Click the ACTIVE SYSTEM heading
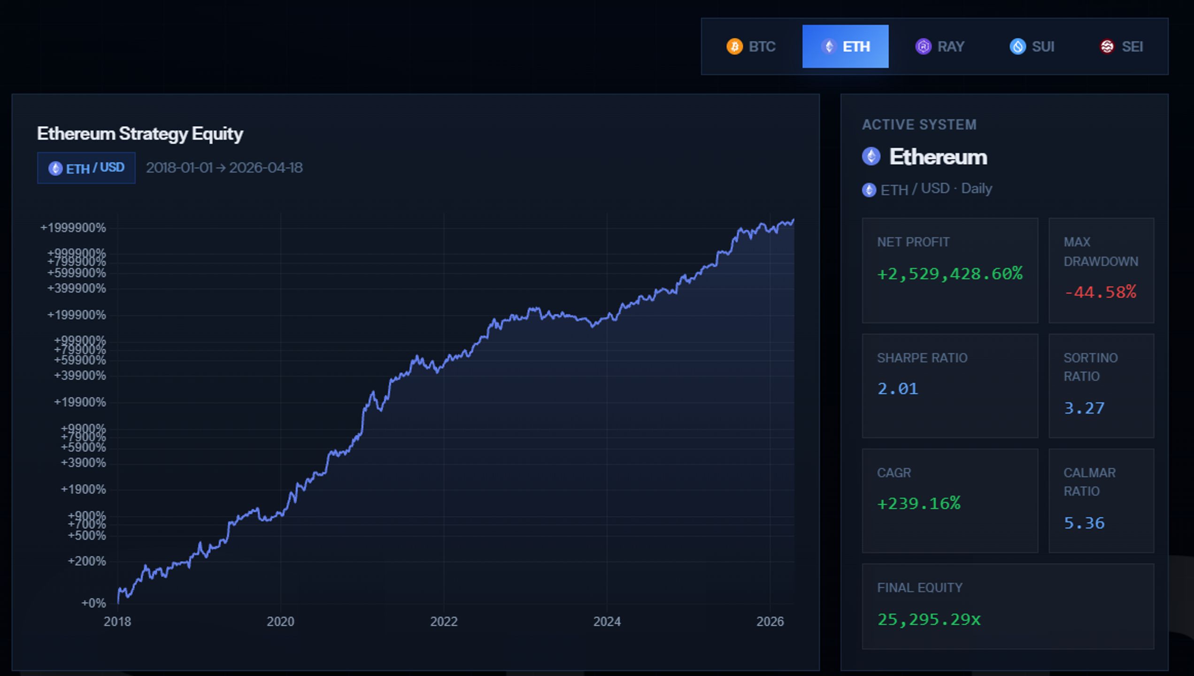The height and width of the screenshot is (676, 1194). pos(919,125)
